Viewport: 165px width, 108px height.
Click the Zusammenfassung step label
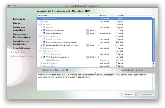tap(23, 56)
